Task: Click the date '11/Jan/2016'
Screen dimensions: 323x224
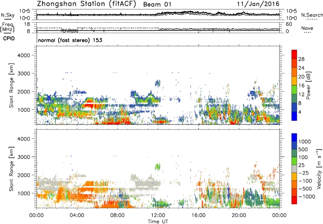Action: 258,4
